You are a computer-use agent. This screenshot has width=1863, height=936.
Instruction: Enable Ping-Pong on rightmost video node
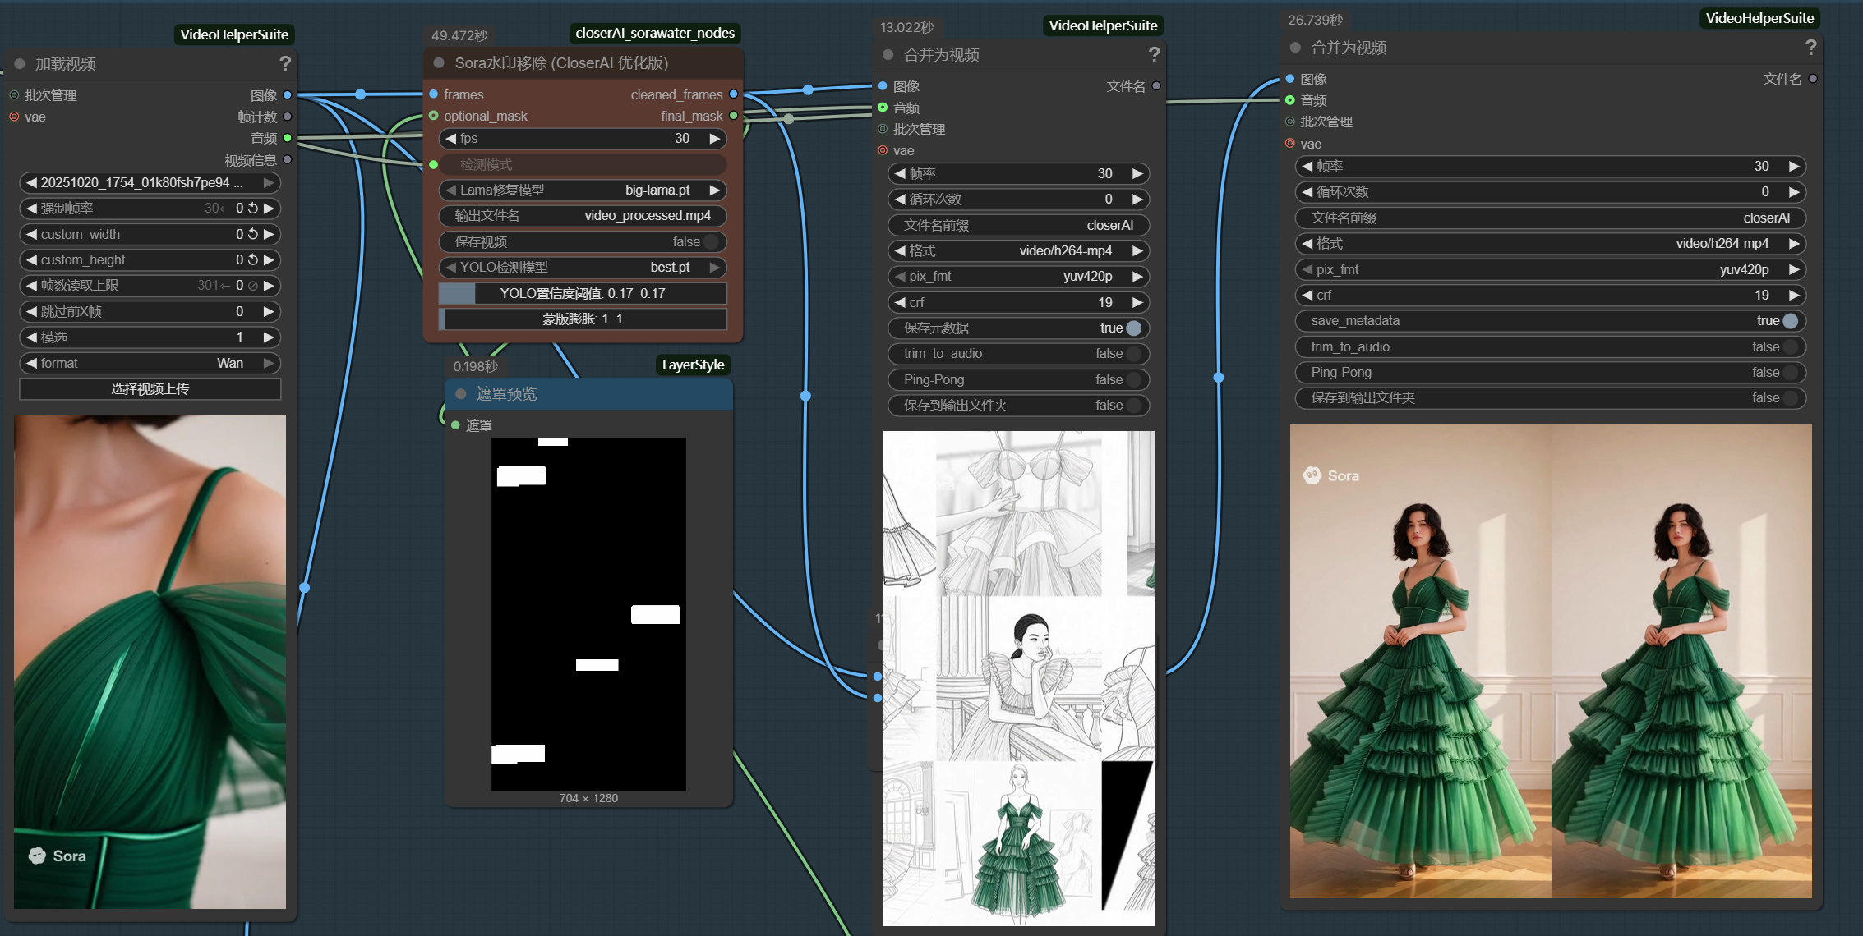1790,373
